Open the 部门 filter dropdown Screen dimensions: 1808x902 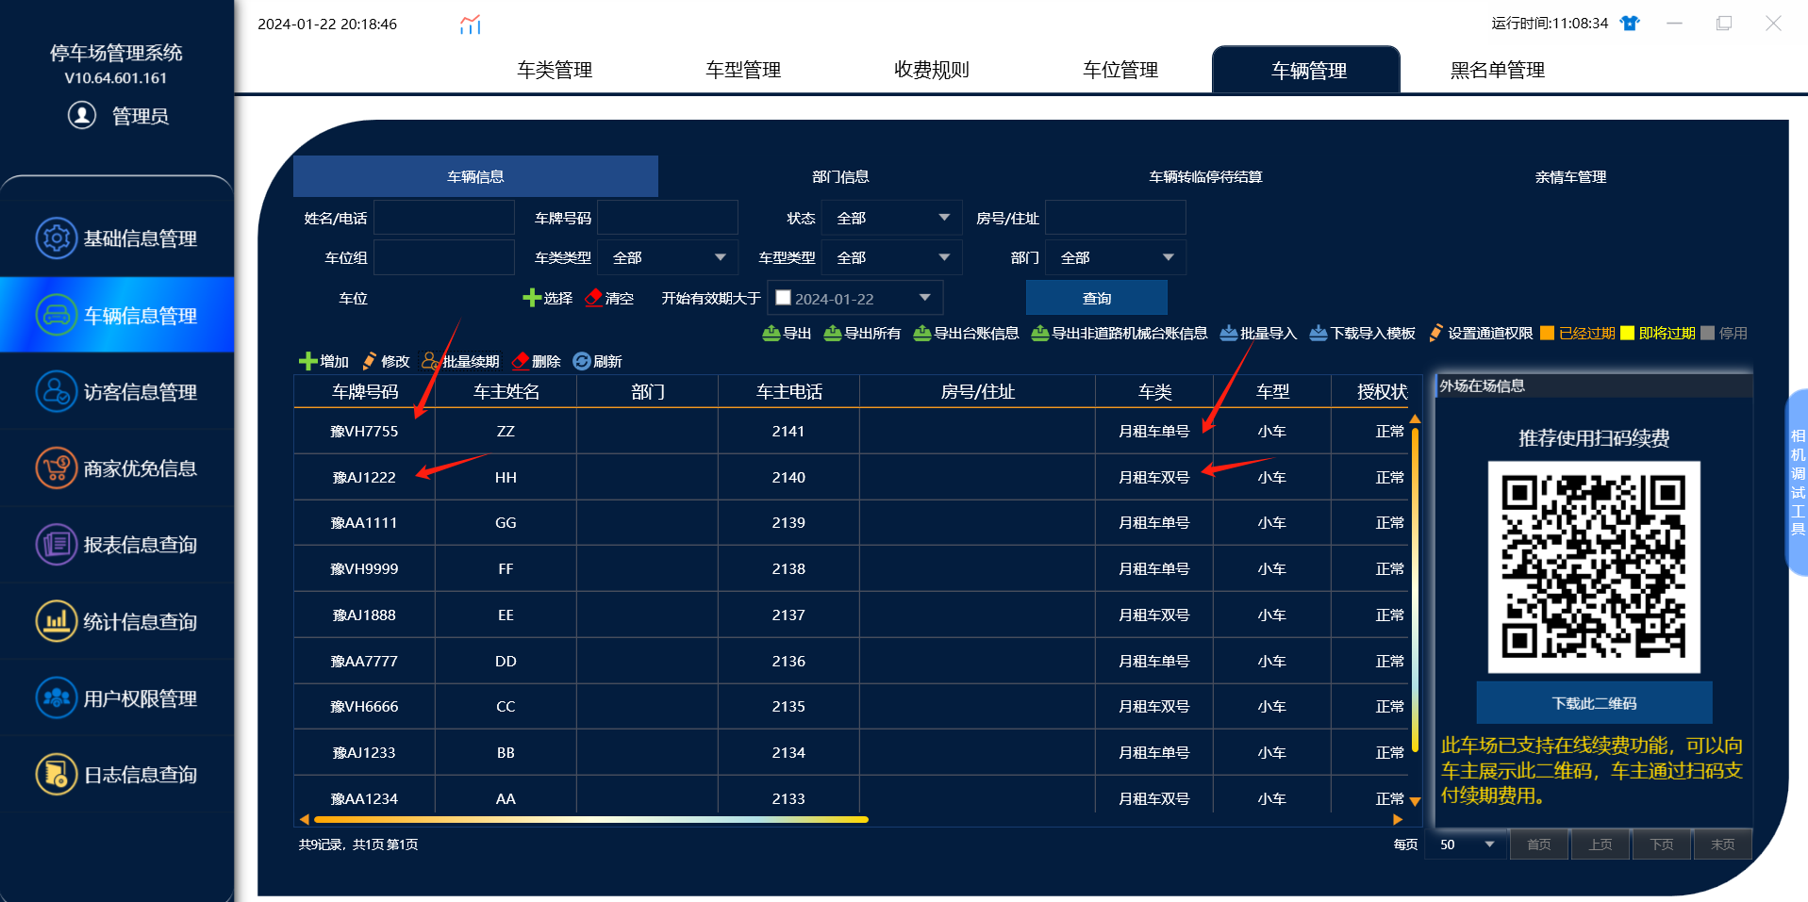(x=1116, y=257)
